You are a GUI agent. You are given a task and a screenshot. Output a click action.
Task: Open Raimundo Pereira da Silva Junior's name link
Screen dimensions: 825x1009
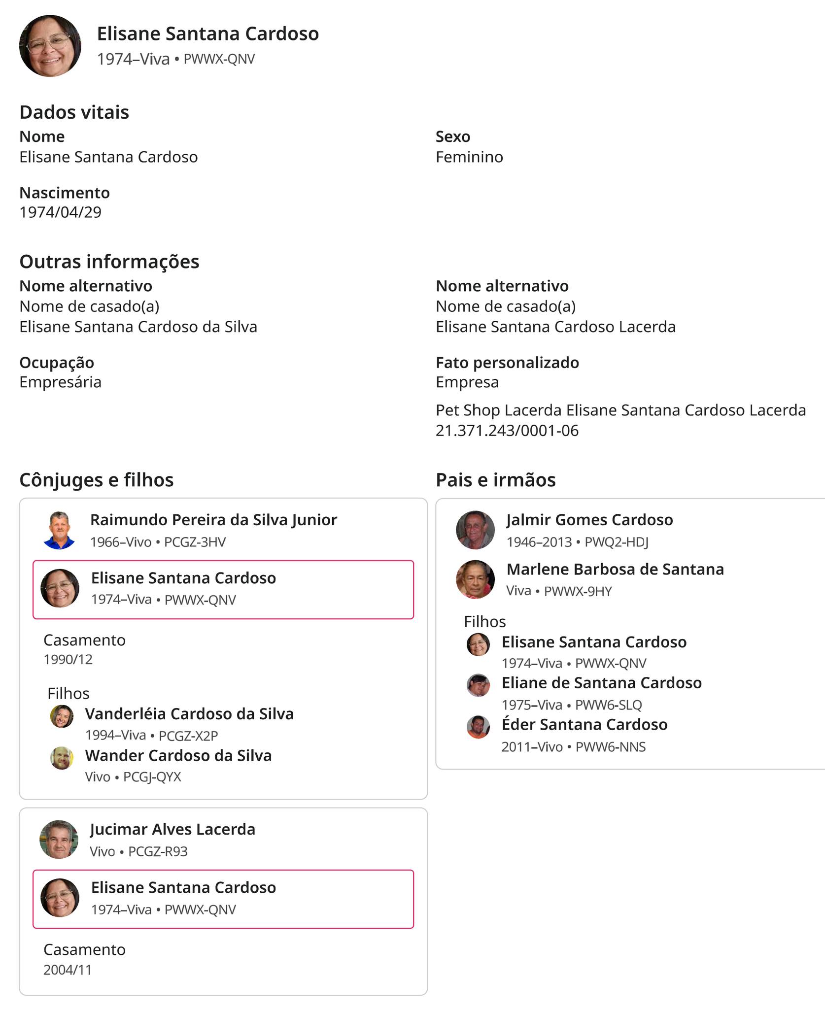(x=213, y=520)
